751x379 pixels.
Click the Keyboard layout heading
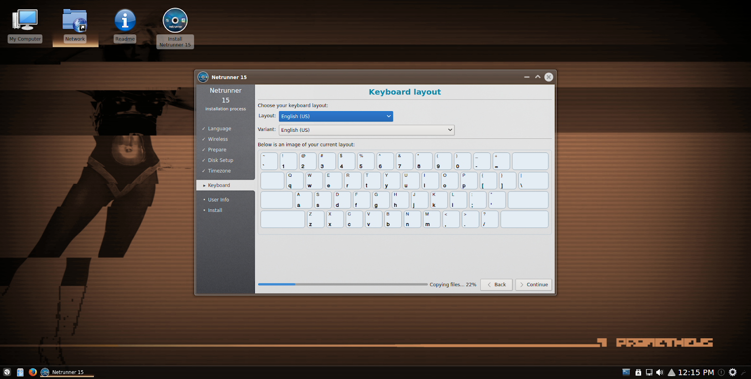click(405, 92)
